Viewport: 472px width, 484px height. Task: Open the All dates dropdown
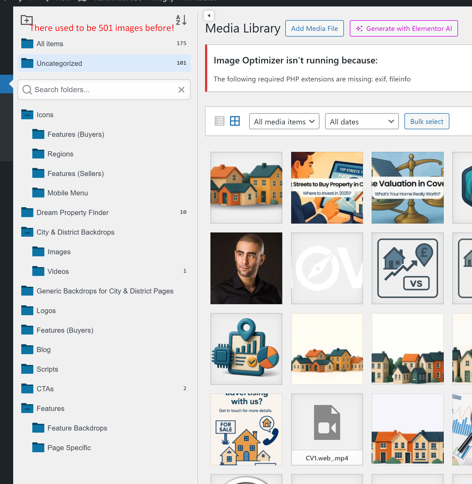tap(362, 121)
